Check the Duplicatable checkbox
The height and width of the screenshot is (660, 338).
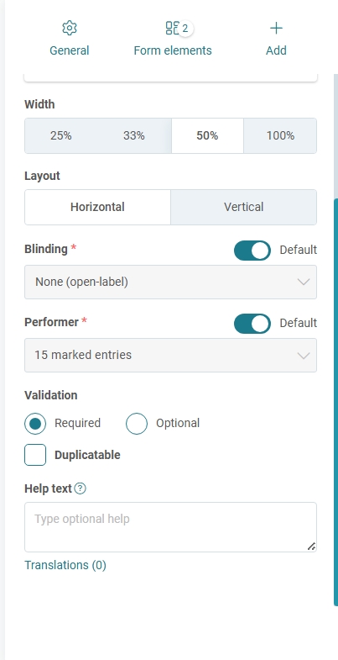(35, 455)
